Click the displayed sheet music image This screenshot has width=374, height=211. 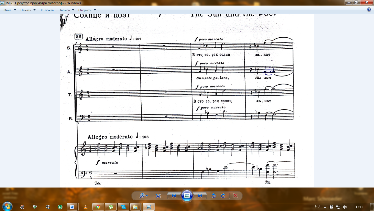click(187, 101)
